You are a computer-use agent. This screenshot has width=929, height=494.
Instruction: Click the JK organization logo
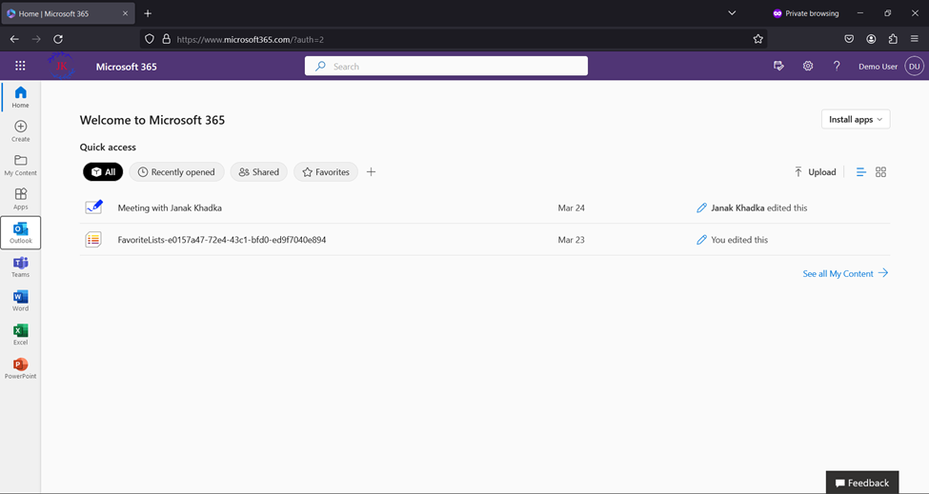pyautogui.click(x=61, y=66)
